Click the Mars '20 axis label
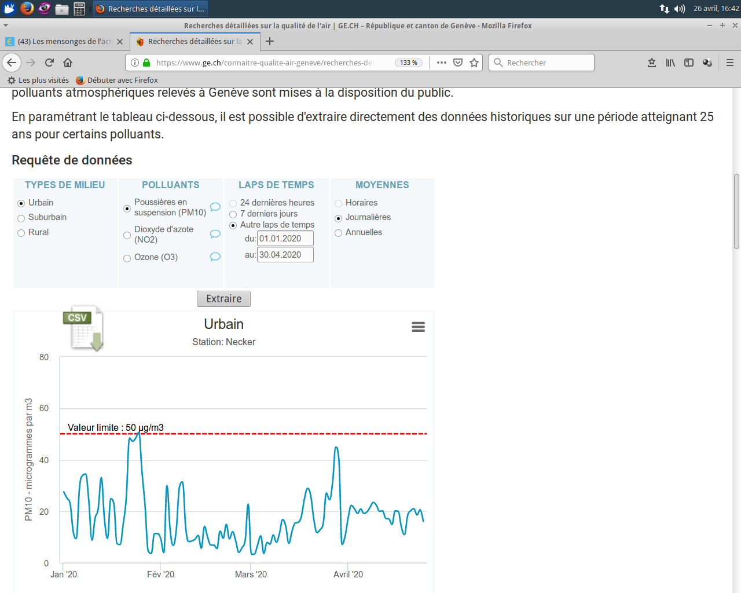This screenshot has height=593, width=741. click(251, 574)
